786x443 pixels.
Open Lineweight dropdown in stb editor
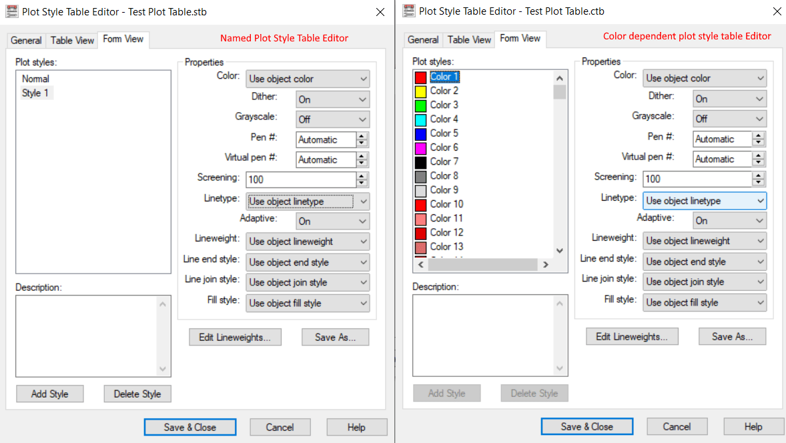[308, 242]
